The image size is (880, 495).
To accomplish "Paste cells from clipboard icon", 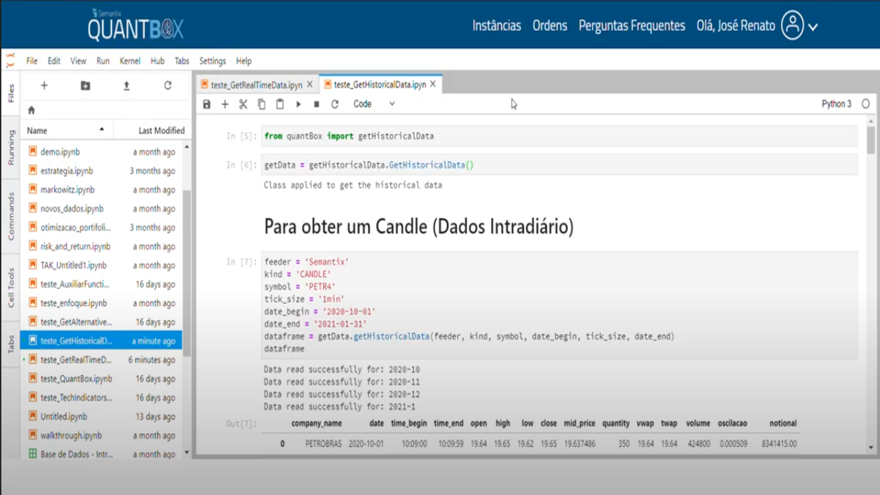I will (x=280, y=104).
